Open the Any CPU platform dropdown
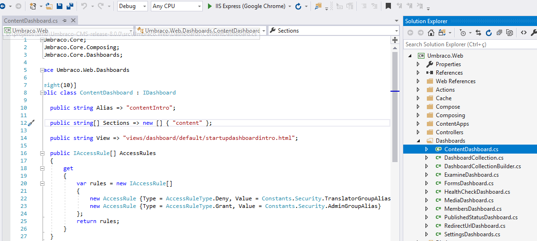The height and width of the screenshot is (241, 537). pyautogui.click(x=176, y=6)
